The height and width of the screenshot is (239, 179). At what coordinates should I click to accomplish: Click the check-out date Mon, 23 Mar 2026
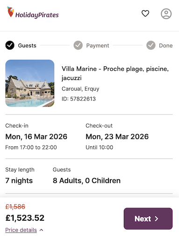pos(117,137)
